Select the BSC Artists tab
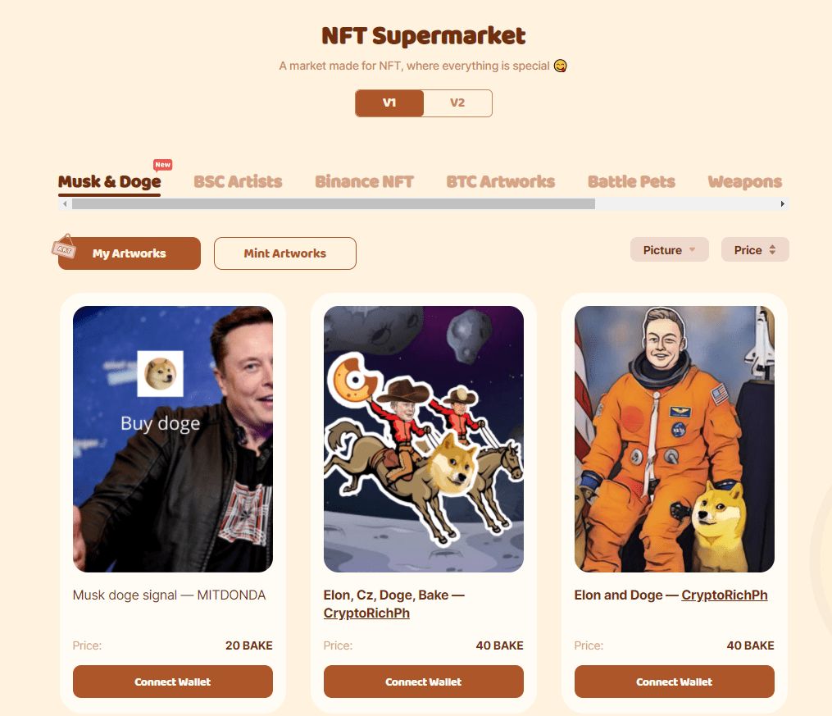832x716 pixels. tap(238, 182)
